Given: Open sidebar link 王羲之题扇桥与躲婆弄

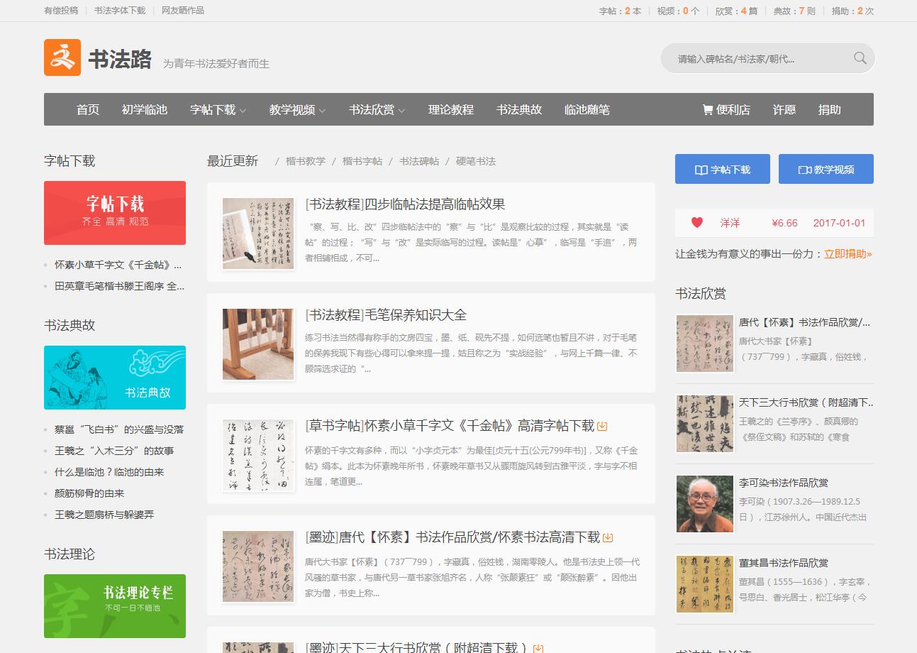Looking at the screenshot, I should point(104,515).
